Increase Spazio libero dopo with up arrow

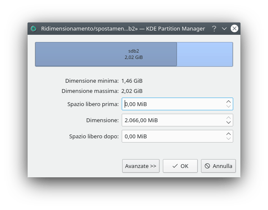[229, 134]
